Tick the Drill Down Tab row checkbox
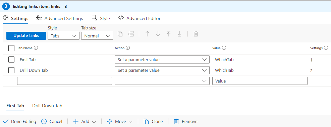The image size is (331, 127). 11,70
